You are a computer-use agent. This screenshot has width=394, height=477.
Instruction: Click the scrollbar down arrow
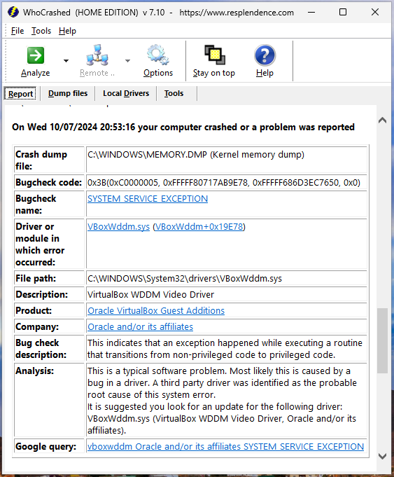pos(382,456)
